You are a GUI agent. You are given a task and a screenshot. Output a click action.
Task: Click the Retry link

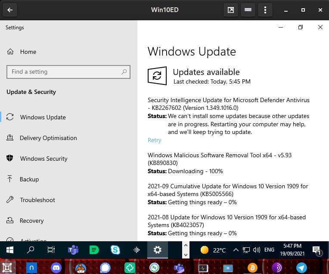click(155, 140)
